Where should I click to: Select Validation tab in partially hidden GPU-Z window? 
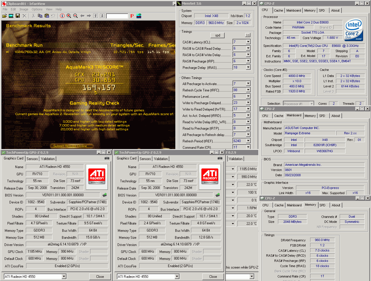[x=236, y=159]
